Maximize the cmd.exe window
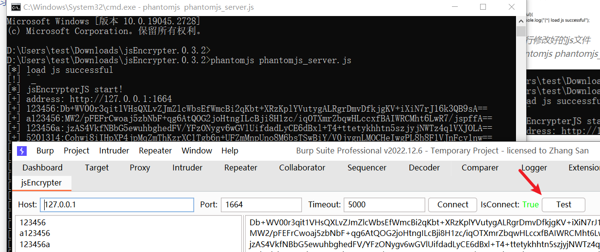Viewport: 600px width, 252px height. point(483,7)
